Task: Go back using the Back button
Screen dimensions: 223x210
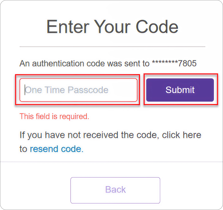Action: coord(115,190)
